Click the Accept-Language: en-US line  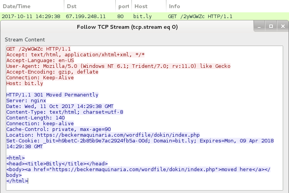[x=40, y=60]
